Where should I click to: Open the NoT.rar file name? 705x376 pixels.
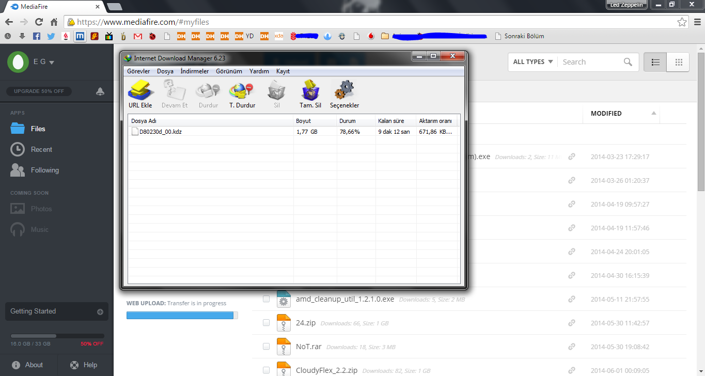pos(309,347)
